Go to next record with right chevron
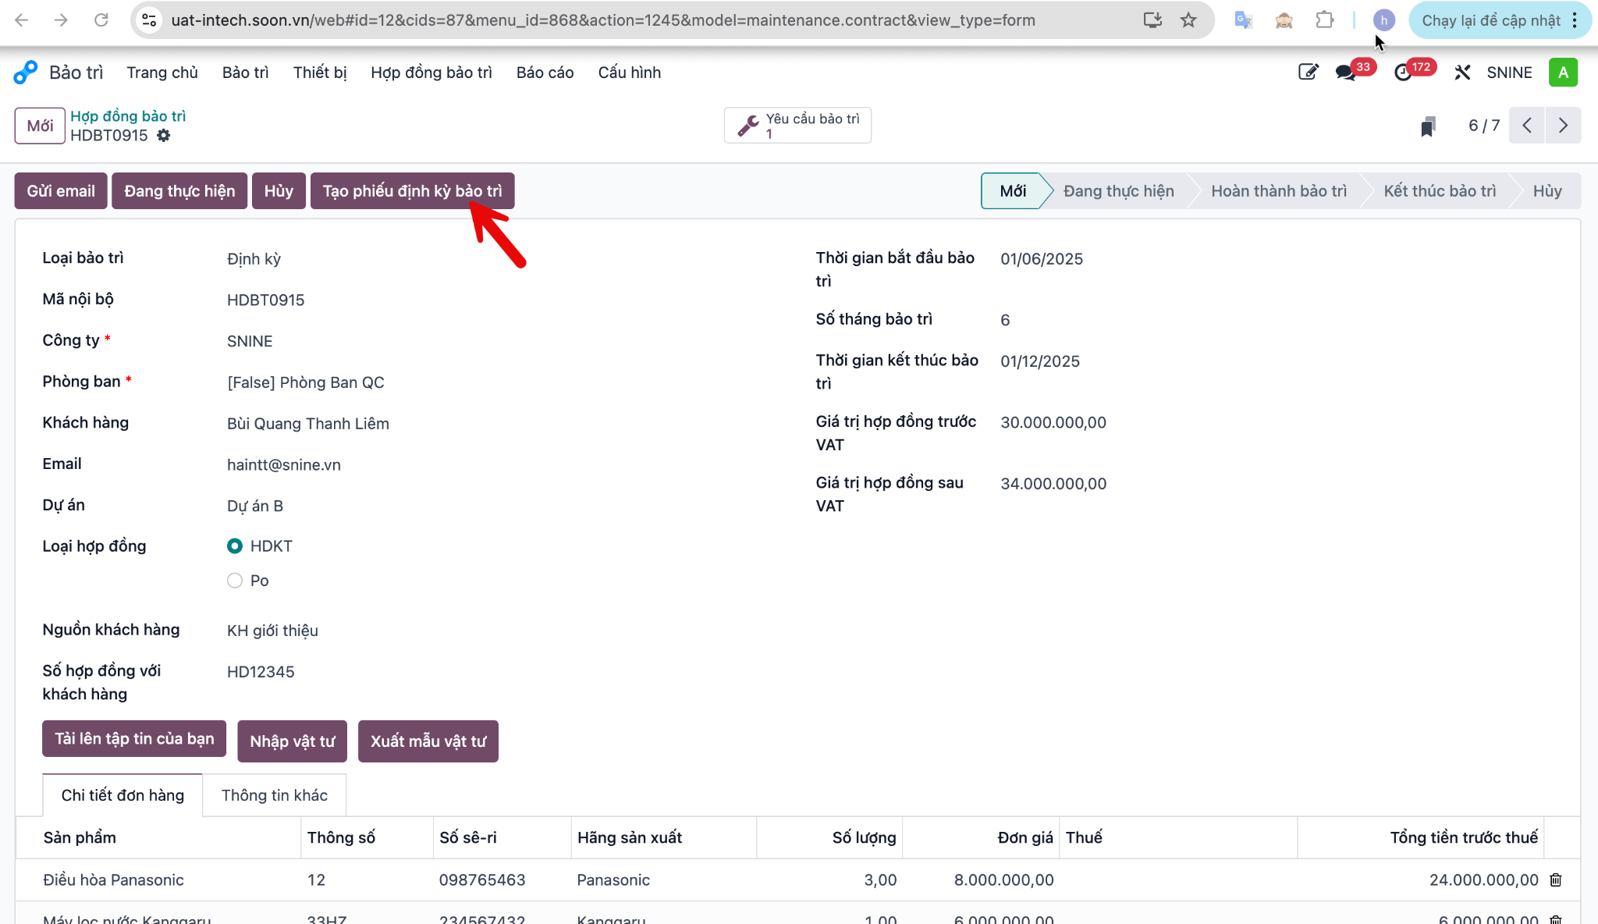1598x924 pixels. coord(1563,126)
